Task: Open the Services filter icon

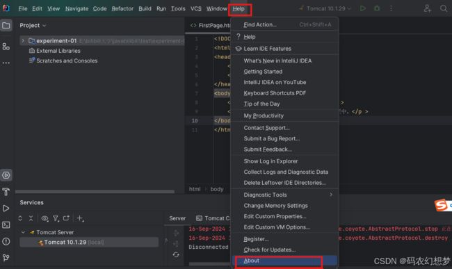Action: coord(56,218)
